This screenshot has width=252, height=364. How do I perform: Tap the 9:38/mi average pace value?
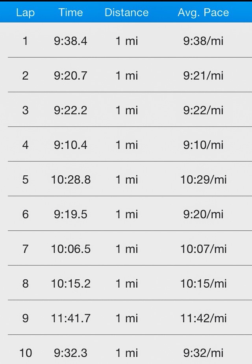pyautogui.click(x=203, y=41)
